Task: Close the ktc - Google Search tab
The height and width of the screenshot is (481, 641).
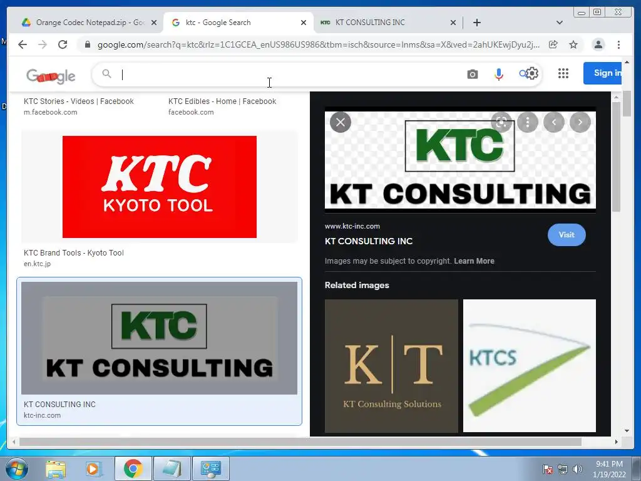Action: click(304, 23)
